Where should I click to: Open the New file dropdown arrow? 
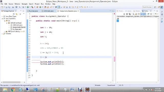click(x=4, y=7)
